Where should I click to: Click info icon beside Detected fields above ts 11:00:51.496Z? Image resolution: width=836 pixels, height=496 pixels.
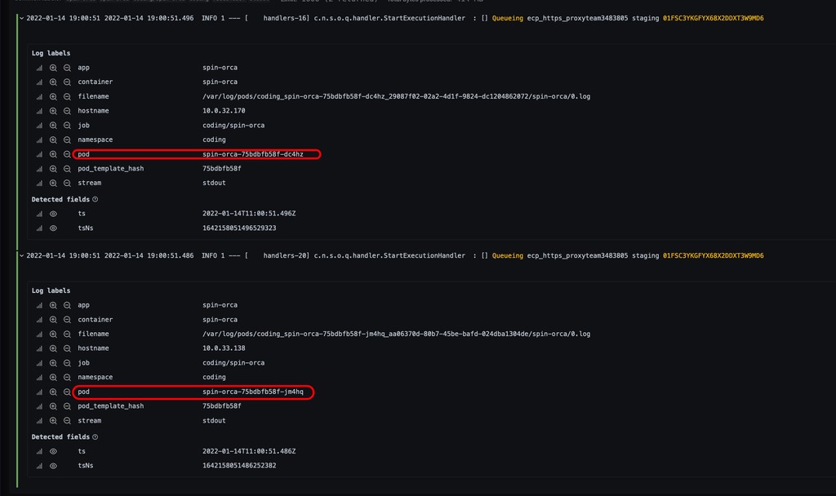coord(96,199)
